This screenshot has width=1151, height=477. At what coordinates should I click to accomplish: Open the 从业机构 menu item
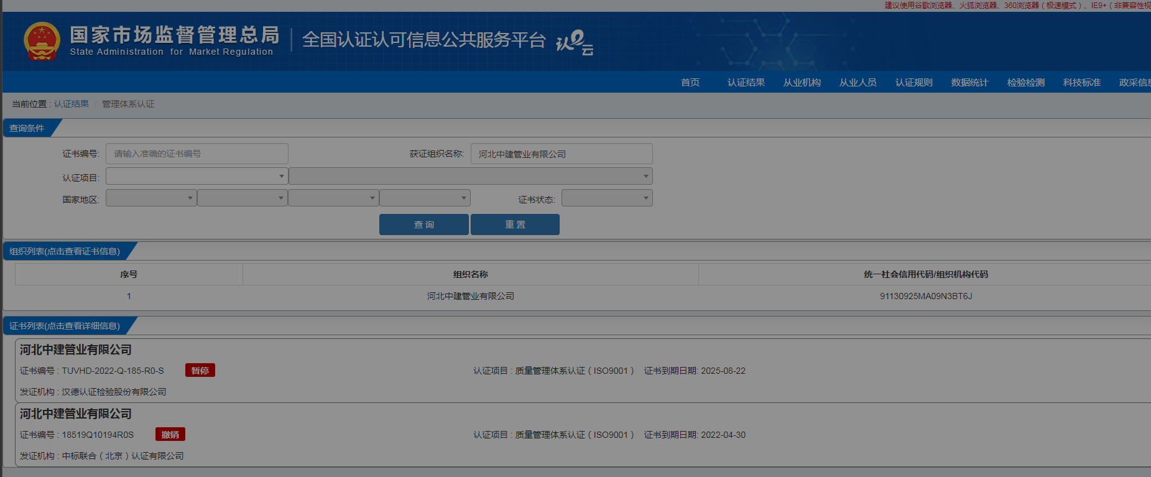802,83
